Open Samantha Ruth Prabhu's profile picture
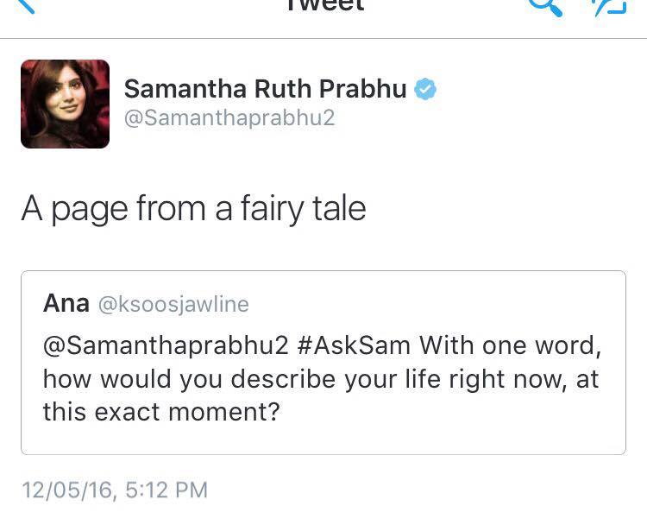Image resolution: width=647 pixels, height=525 pixels. point(65,104)
